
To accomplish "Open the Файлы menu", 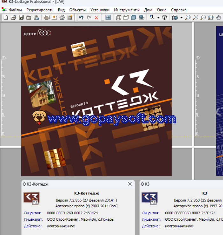I will click(15, 10).
